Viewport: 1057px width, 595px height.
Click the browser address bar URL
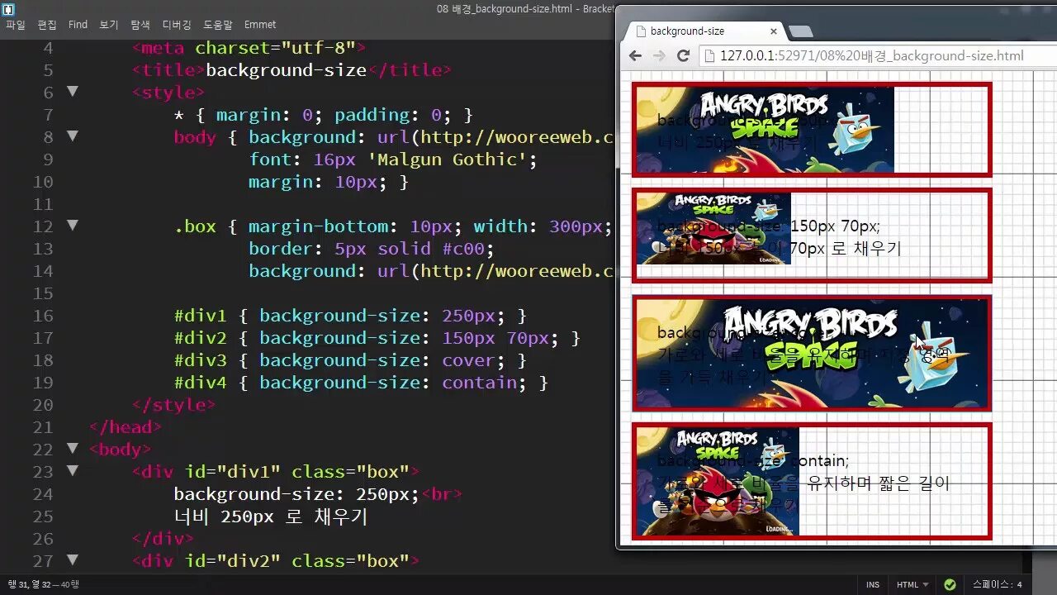[x=871, y=56]
